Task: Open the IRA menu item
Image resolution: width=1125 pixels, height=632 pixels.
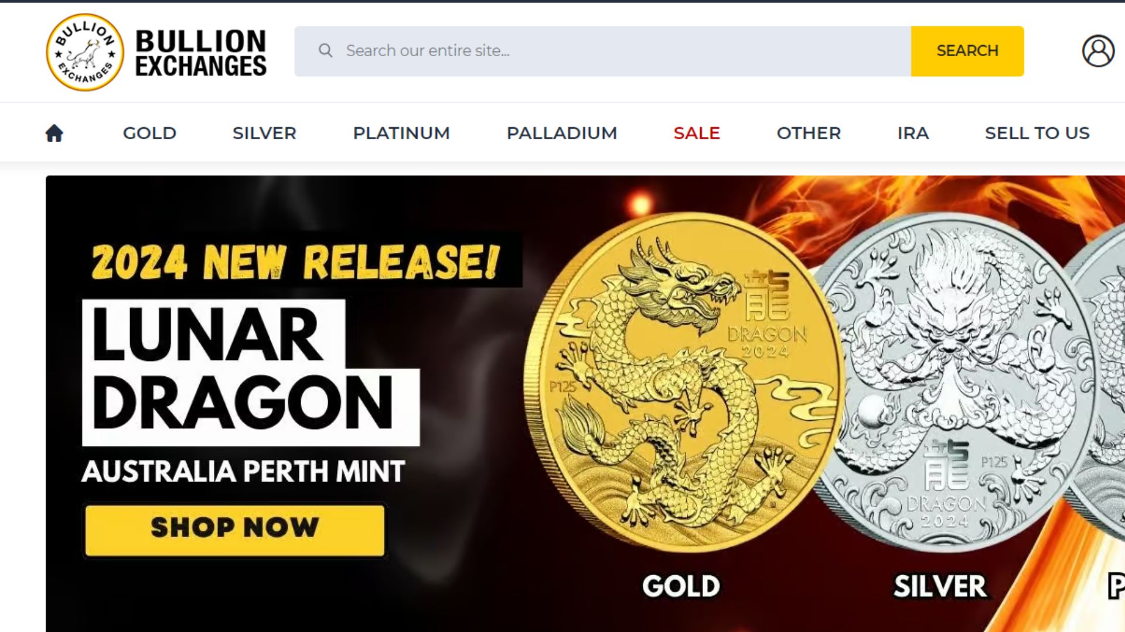Action: pos(913,133)
